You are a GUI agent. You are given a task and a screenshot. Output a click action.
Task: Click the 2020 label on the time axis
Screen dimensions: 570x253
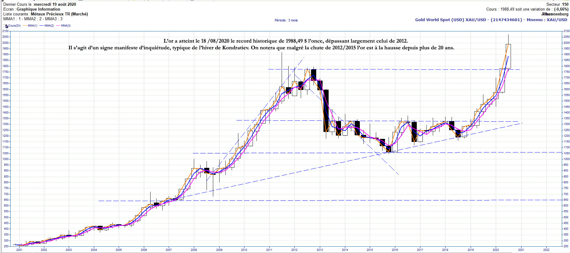pyautogui.click(x=495, y=250)
